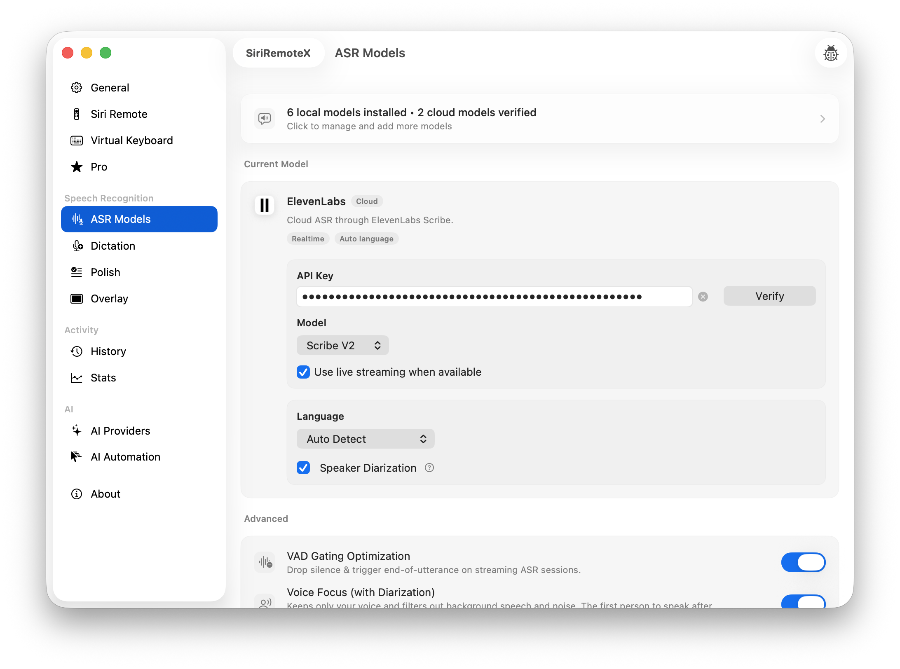Click the ElevenLabs logo icon
Image resolution: width=900 pixels, height=669 pixels.
point(265,205)
